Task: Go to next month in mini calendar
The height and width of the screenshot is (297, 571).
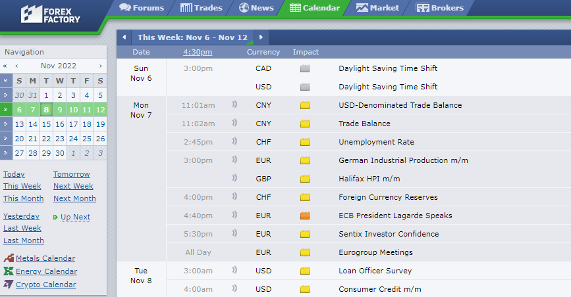Action: pos(101,66)
